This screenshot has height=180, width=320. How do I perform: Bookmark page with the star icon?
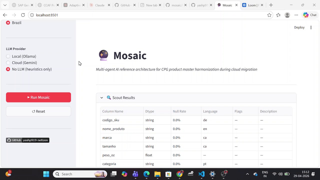(x=269, y=15)
